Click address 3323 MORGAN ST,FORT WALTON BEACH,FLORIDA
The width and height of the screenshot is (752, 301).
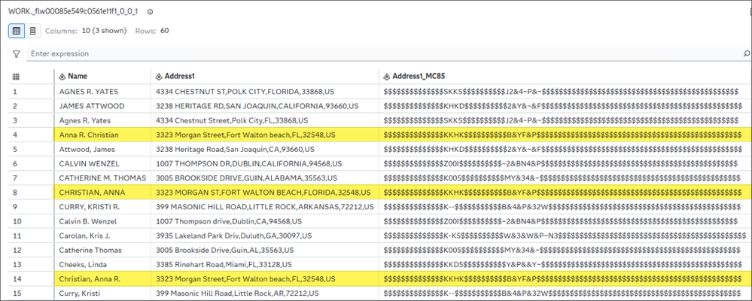click(263, 192)
